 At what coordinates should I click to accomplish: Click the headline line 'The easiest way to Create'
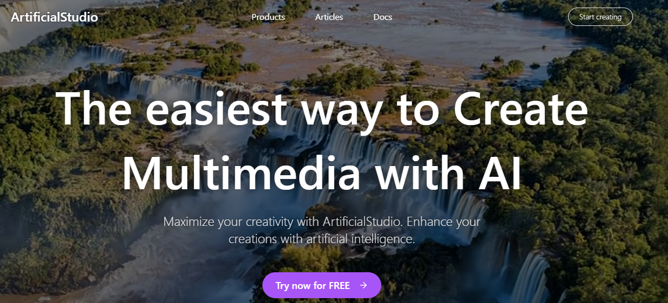tap(321, 108)
